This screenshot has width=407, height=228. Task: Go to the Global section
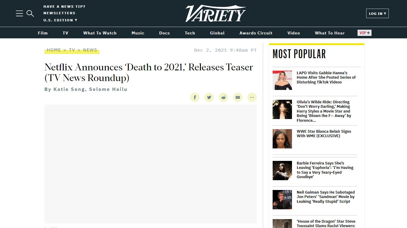pyautogui.click(x=217, y=33)
